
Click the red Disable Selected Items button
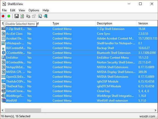3,16
